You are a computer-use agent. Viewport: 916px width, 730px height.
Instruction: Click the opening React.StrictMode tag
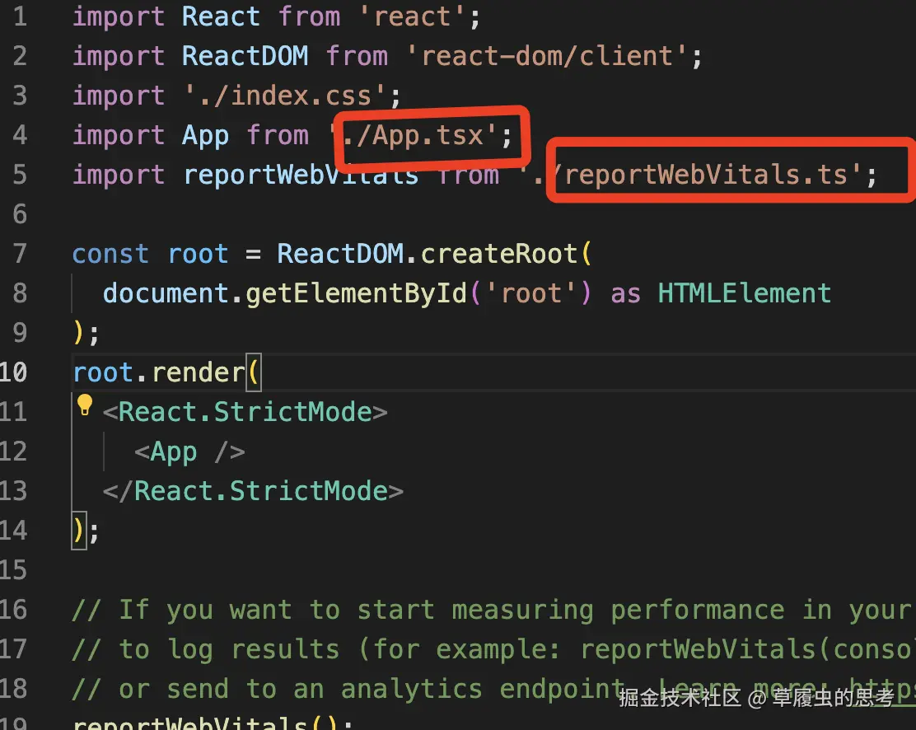pyautogui.click(x=245, y=412)
